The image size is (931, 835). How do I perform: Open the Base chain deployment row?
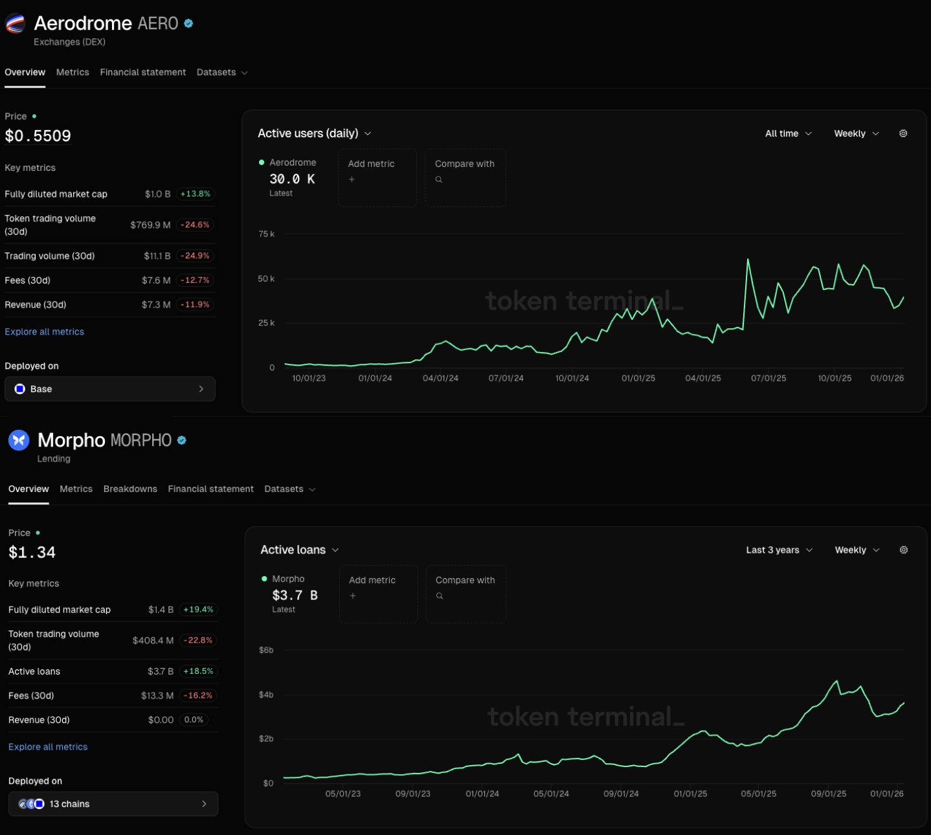pos(110,389)
